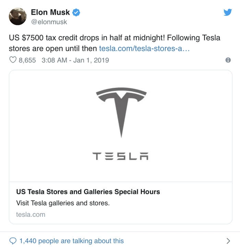Click the right chevron arrow at the bottom
This screenshot has height=248, width=240.
[228, 241]
